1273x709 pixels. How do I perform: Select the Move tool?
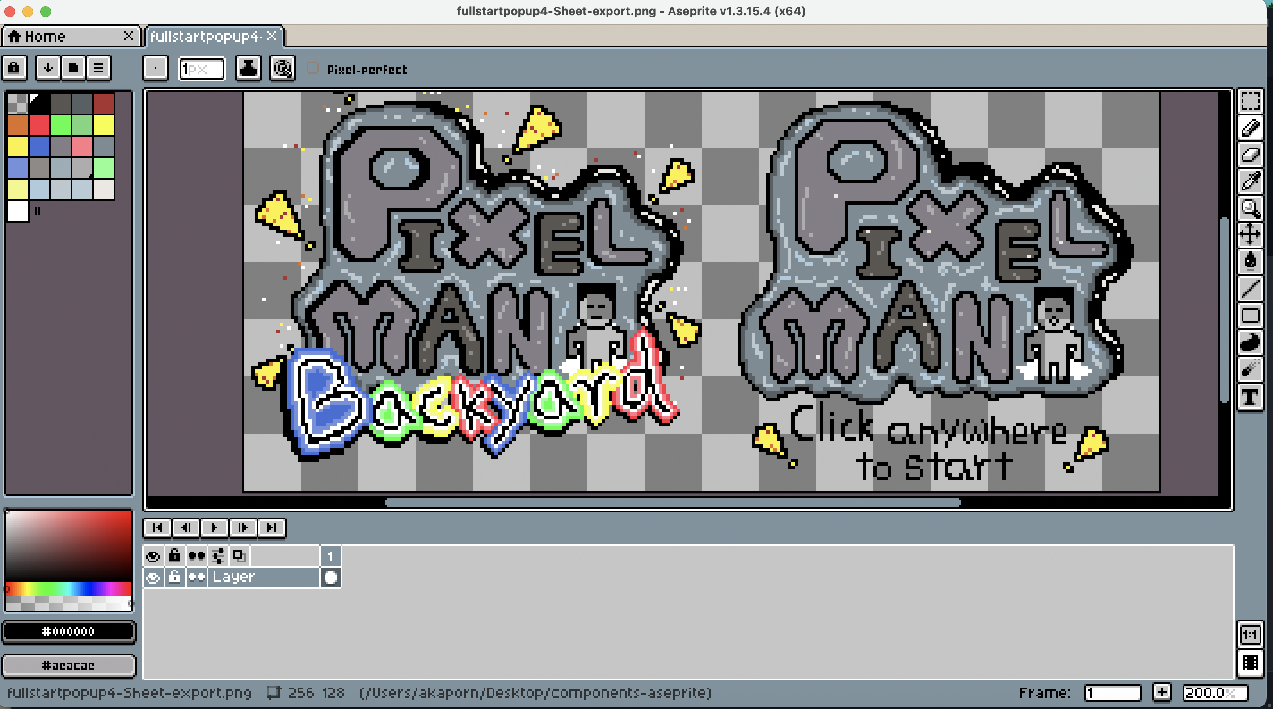click(x=1250, y=234)
